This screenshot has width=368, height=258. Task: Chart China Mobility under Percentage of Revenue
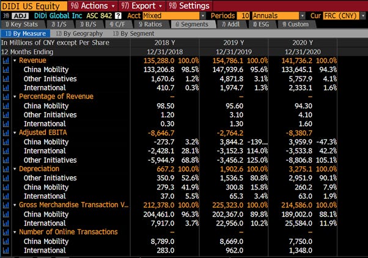[x=6, y=106]
